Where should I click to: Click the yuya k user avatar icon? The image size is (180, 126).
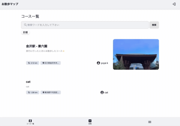[98, 63]
